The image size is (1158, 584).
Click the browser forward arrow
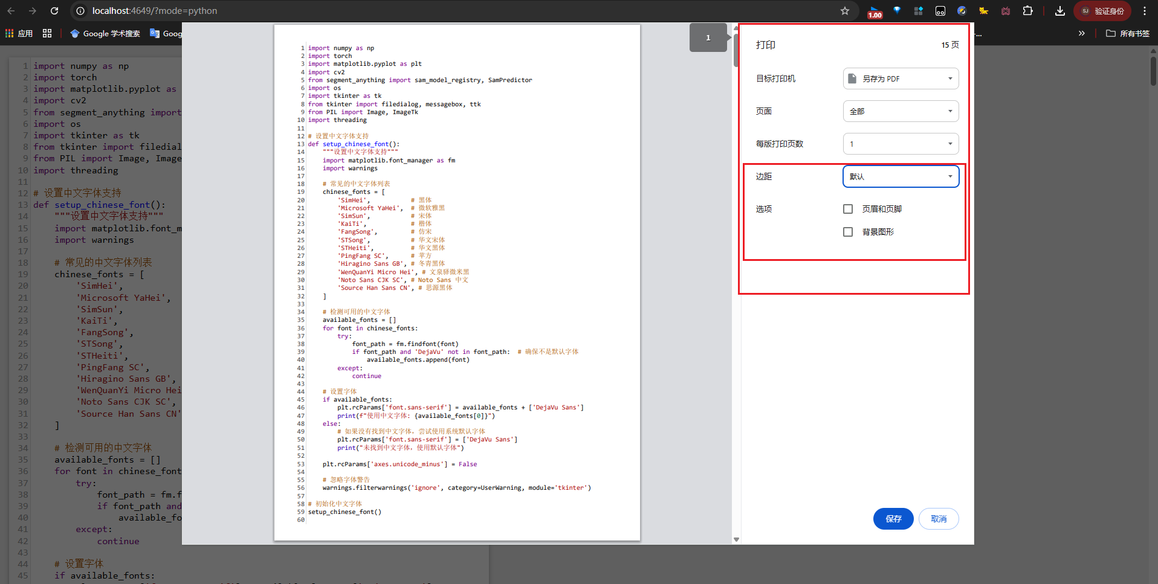tap(33, 11)
